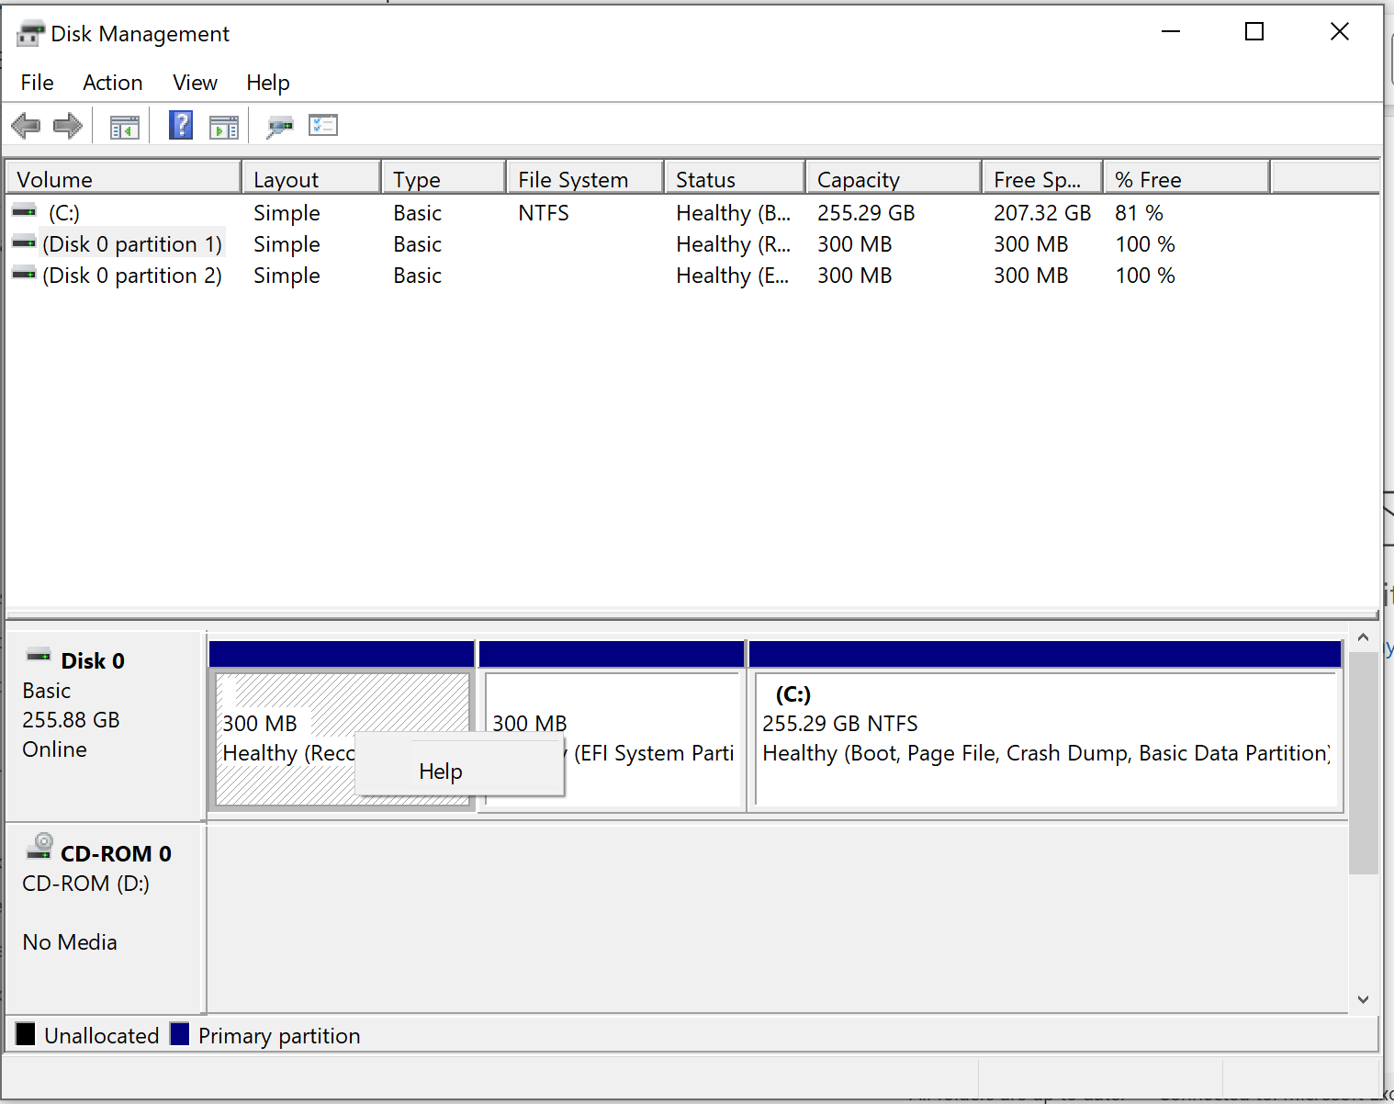This screenshot has width=1394, height=1104.
Task: Minimize the Disk Management window
Action: pos(1171,32)
